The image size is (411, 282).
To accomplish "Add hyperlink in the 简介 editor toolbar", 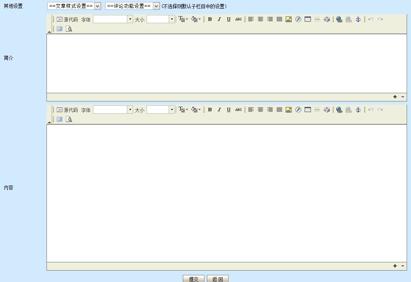I will (x=339, y=19).
